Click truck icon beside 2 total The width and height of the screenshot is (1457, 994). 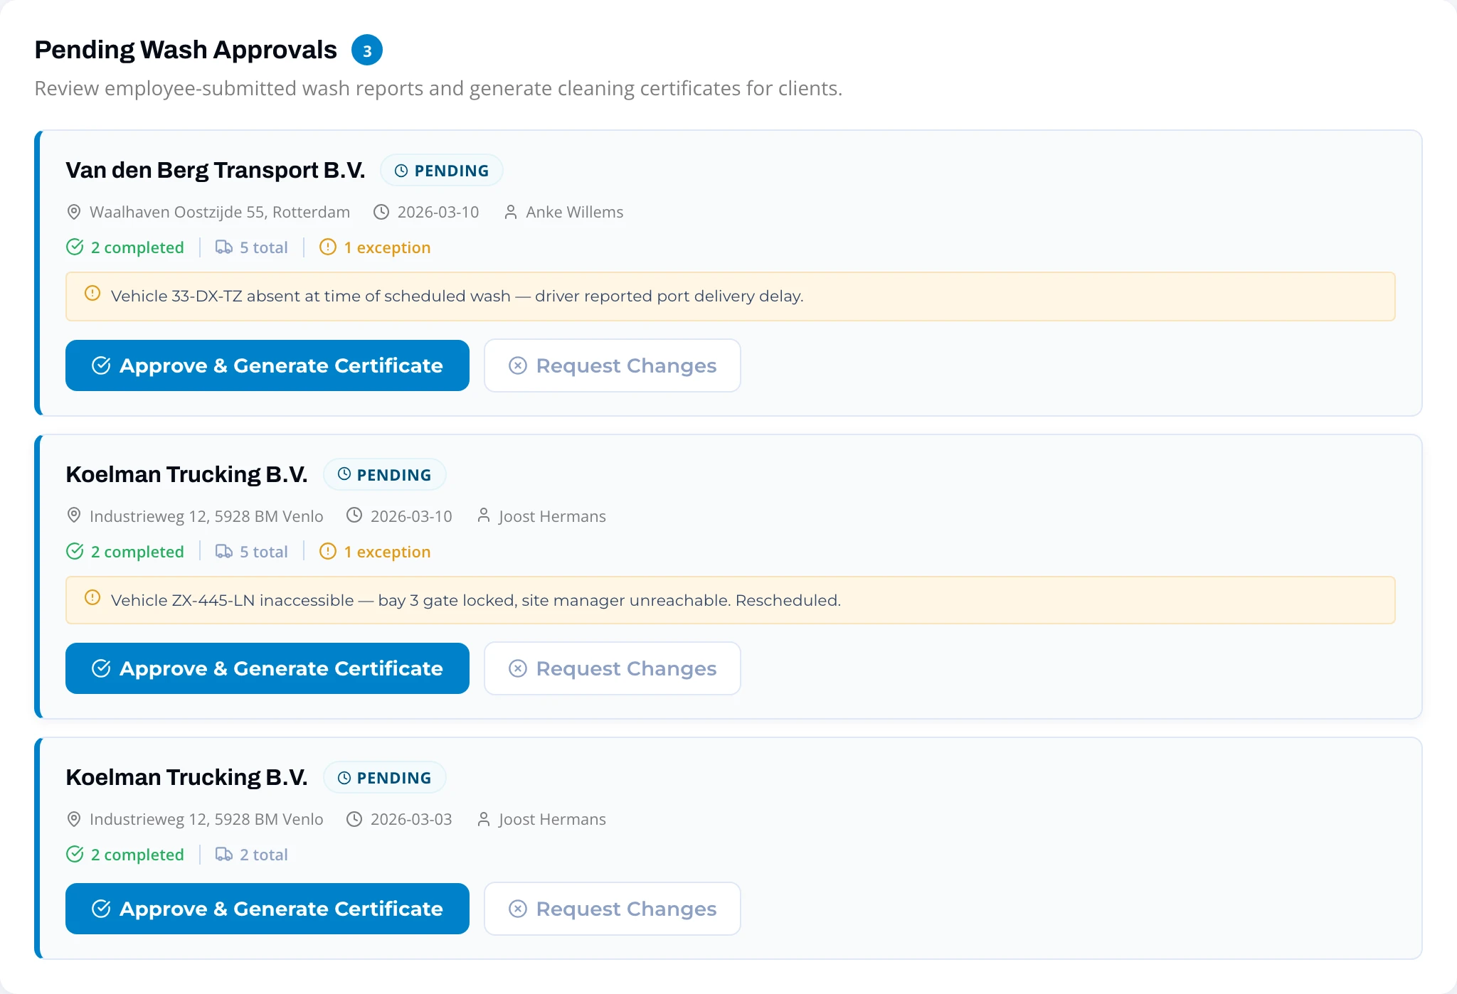point(224,855)
